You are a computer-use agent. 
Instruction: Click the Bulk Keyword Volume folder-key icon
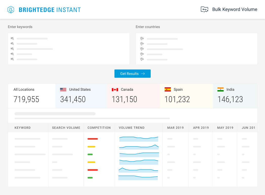click(x=204, y=9)
